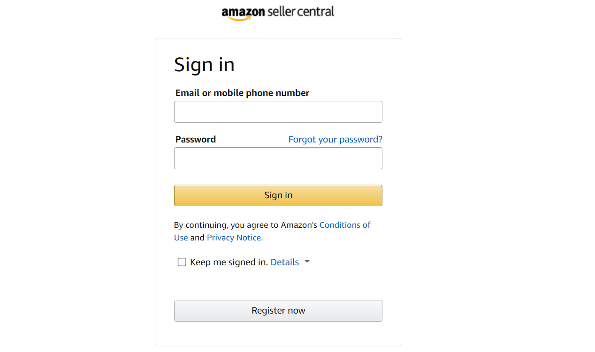
Task: Click the Email or mobile phone number label
Action: tap(242, 93)
